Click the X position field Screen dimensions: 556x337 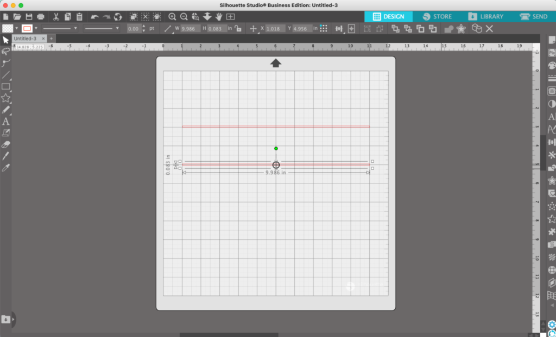click(x=275, y=29)
